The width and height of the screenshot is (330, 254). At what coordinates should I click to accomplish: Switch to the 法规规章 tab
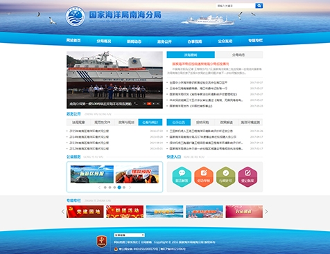point(78,123)
